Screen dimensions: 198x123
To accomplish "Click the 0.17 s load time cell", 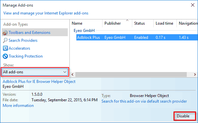I will [x=160, y=37].
